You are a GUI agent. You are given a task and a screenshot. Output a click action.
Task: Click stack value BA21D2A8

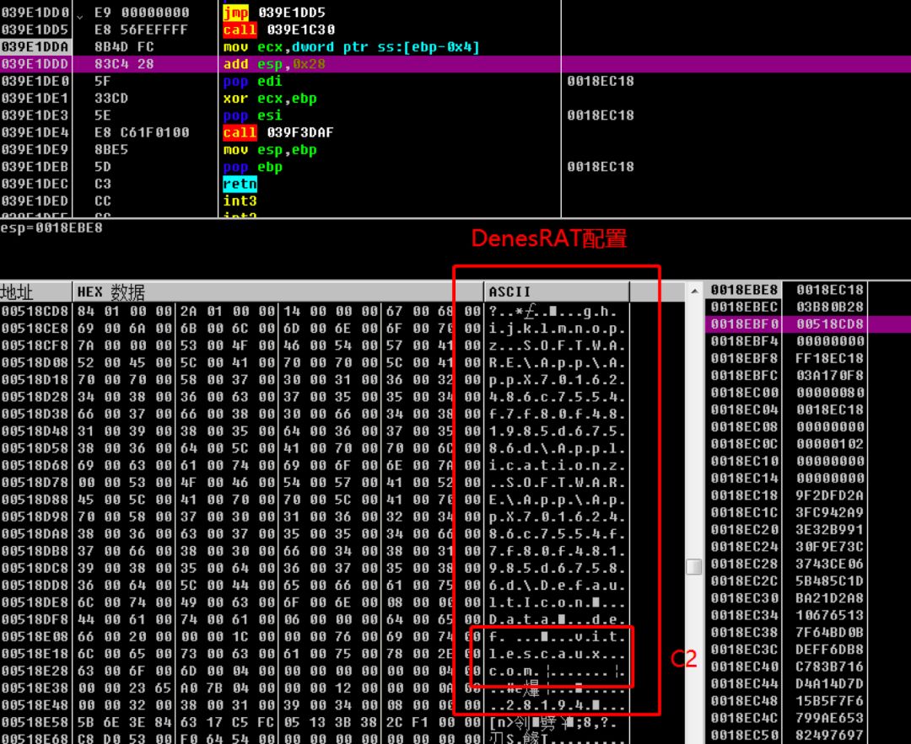[x=830, y=597]
